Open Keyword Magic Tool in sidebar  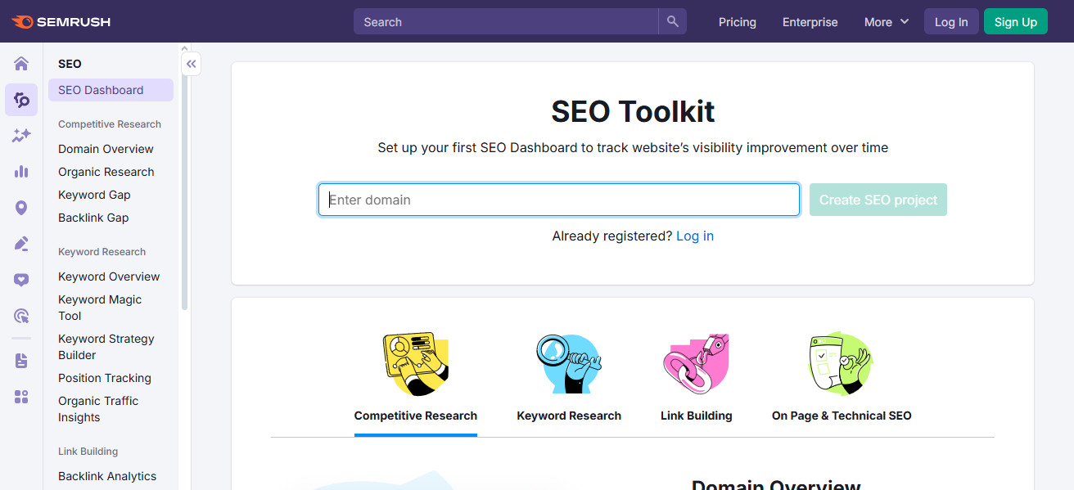tap(100, 308)
